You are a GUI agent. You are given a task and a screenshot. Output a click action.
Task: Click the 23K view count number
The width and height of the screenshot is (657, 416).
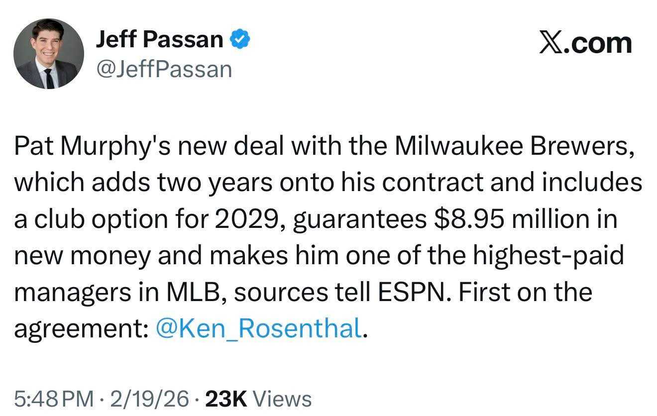tap(226, 399)
